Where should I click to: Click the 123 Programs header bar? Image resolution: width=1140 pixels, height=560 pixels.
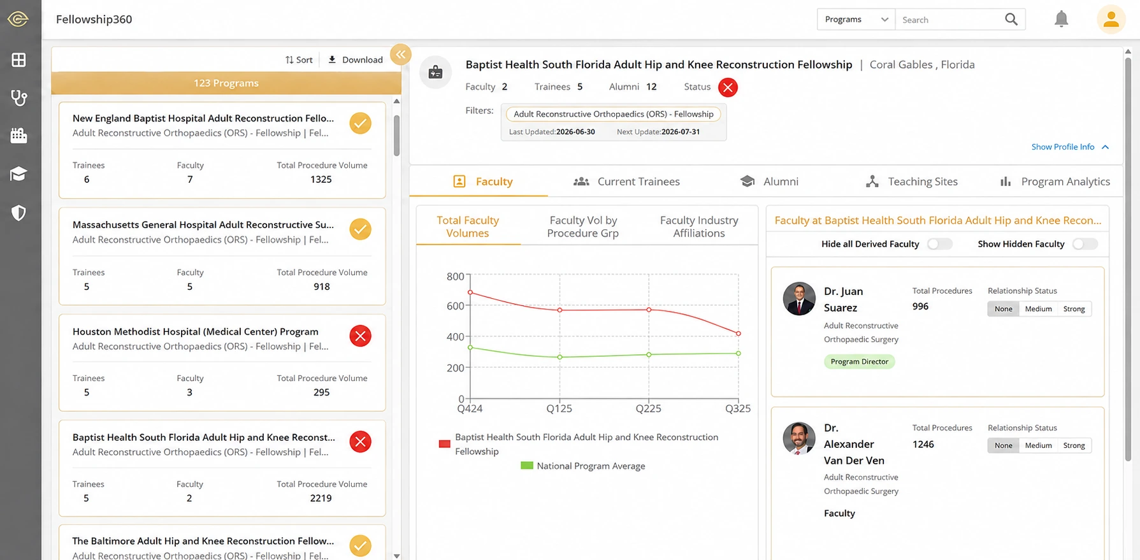(x=226, y=83)
